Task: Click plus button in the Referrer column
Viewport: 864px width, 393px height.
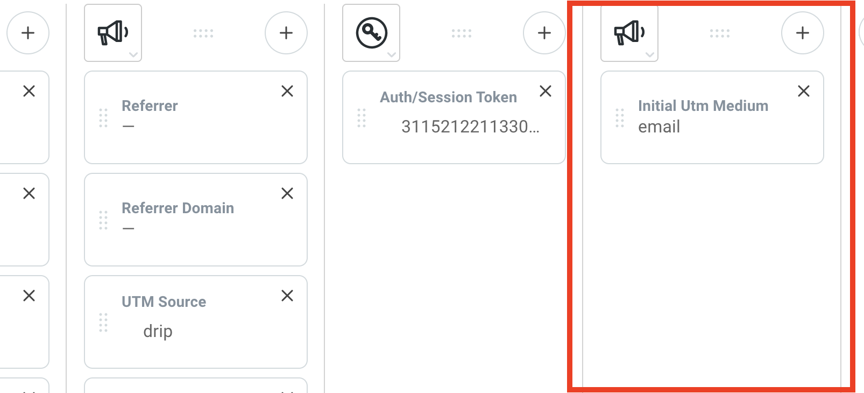Action: click(x=286, y=33)
